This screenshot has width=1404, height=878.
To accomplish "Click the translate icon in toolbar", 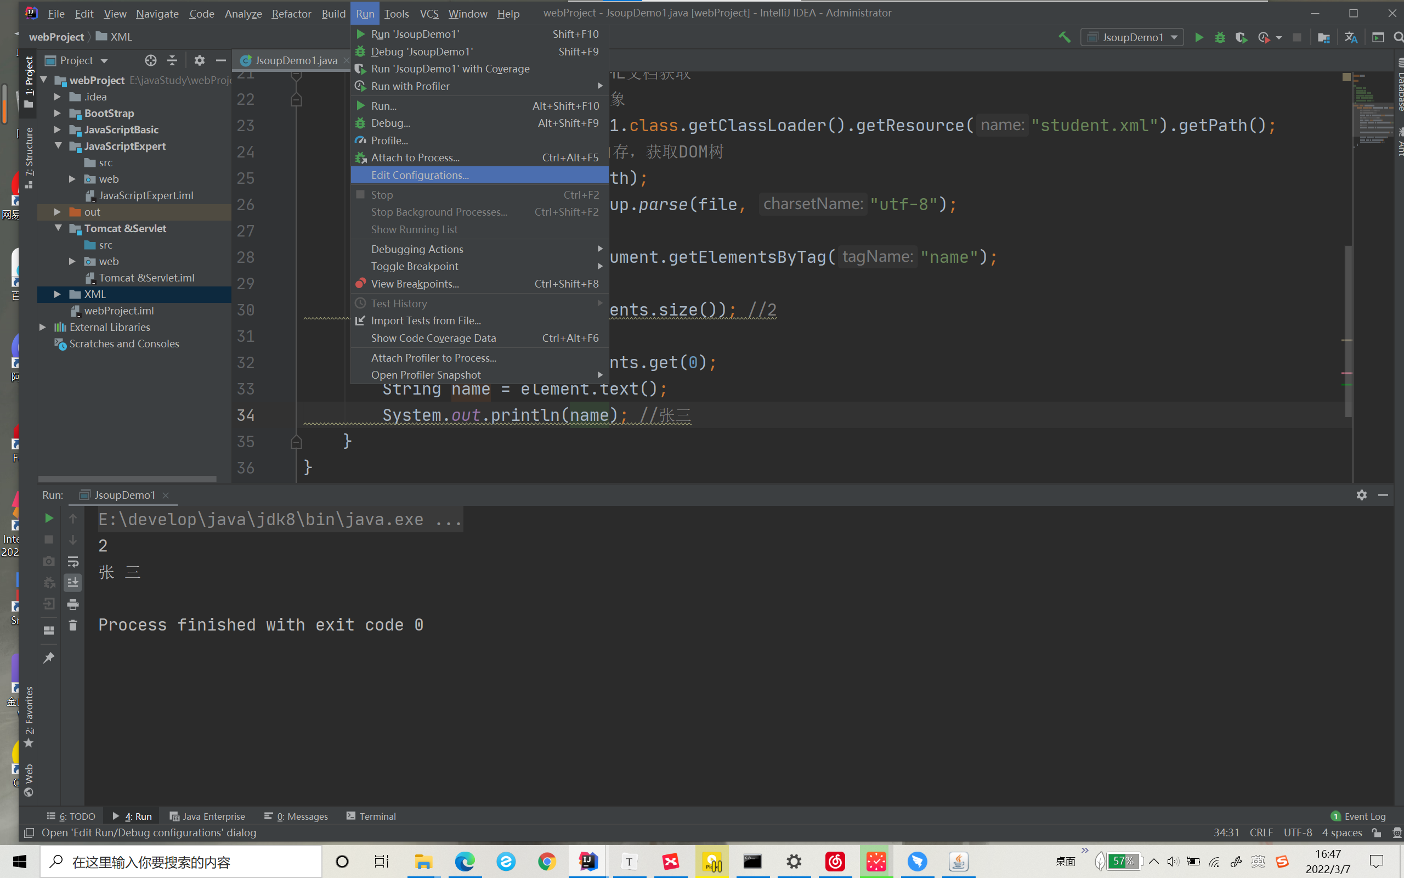I will [x=1351, y=37].
